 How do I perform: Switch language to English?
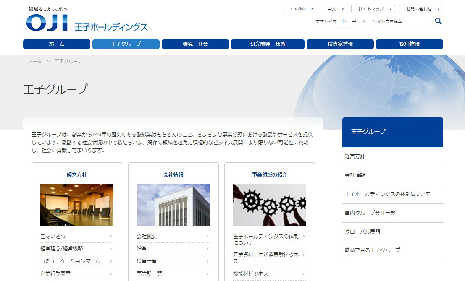[x=300, y=9]
